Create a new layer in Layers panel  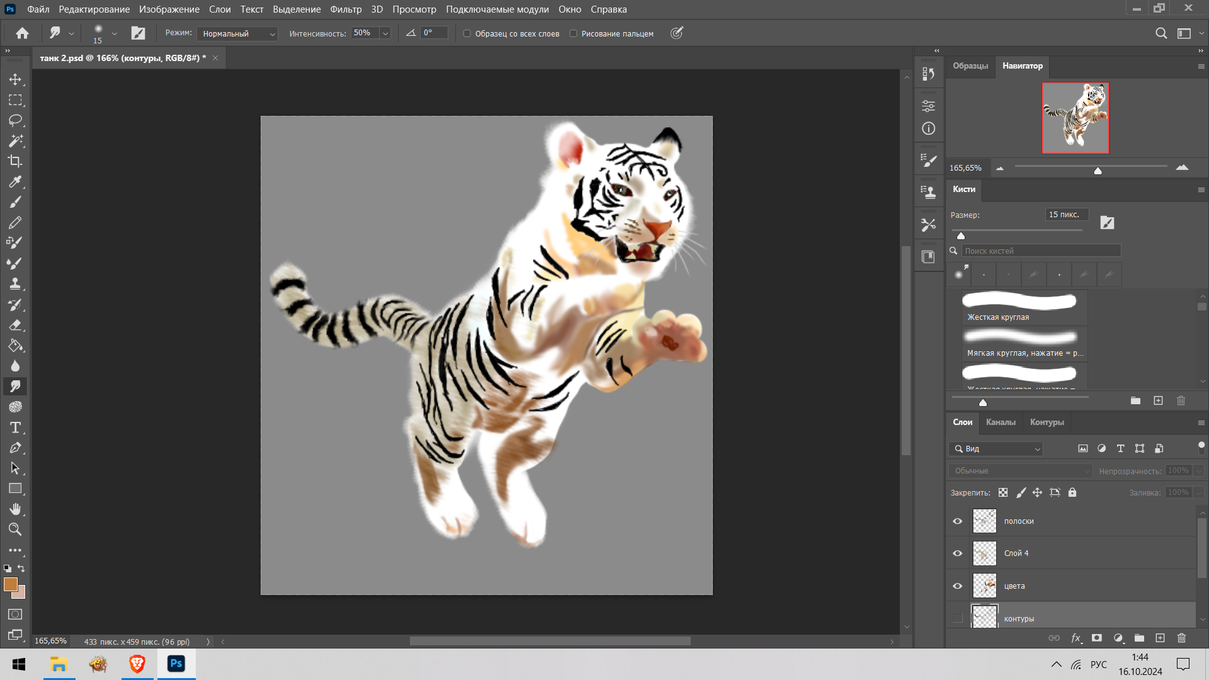pyautogui.click(x=1160, y=638)
